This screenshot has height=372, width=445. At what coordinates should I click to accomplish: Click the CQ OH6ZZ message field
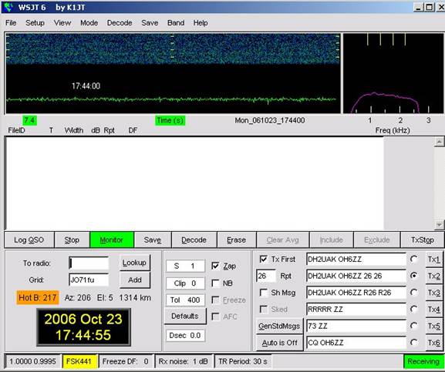356,343
